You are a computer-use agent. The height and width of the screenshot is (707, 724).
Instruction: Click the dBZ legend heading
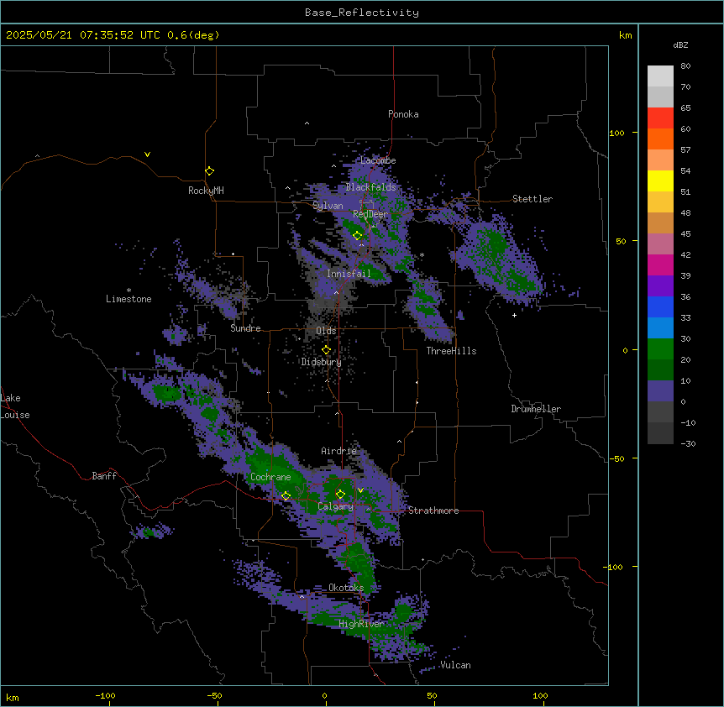(x=680, y=45)
